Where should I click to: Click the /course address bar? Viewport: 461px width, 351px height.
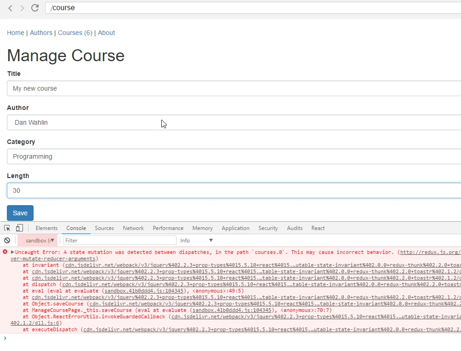[x=253, y=8]
